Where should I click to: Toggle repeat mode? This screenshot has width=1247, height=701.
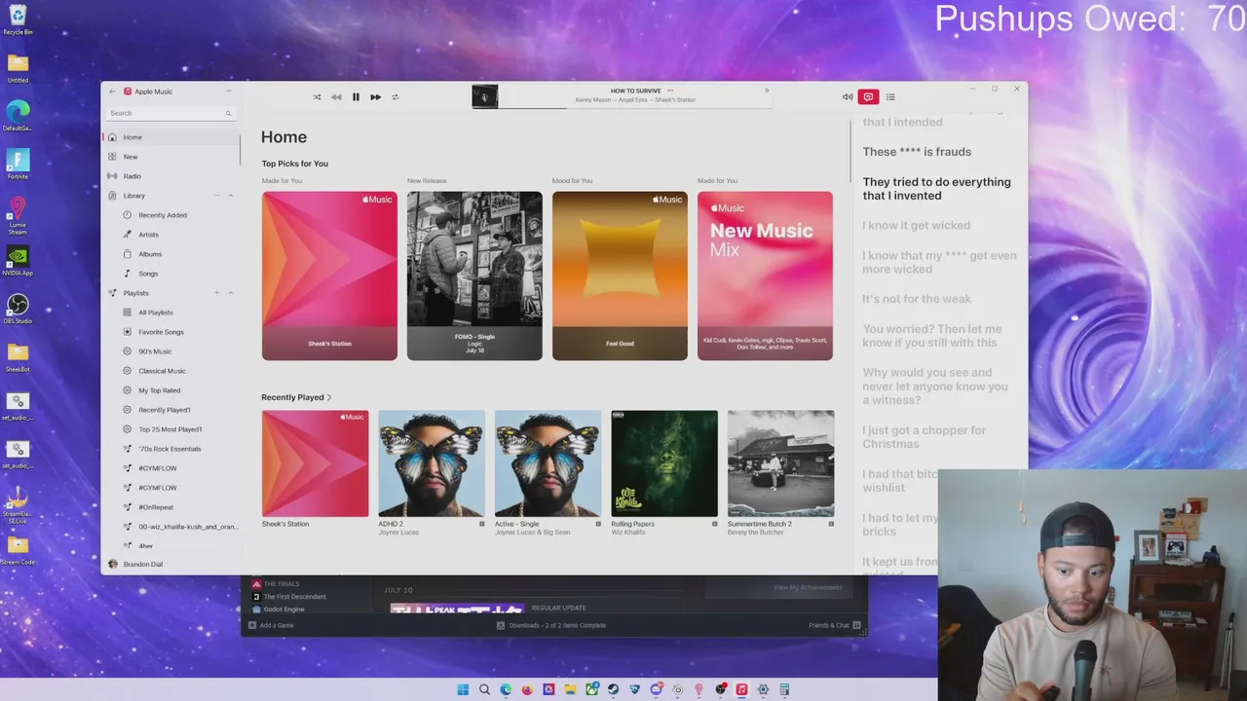[395, 97]
